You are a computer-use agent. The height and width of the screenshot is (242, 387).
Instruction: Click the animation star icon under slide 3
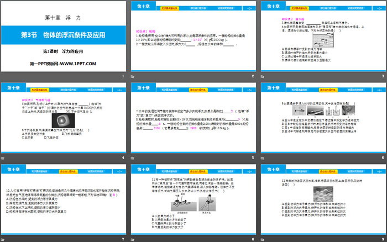click(263, 76)
